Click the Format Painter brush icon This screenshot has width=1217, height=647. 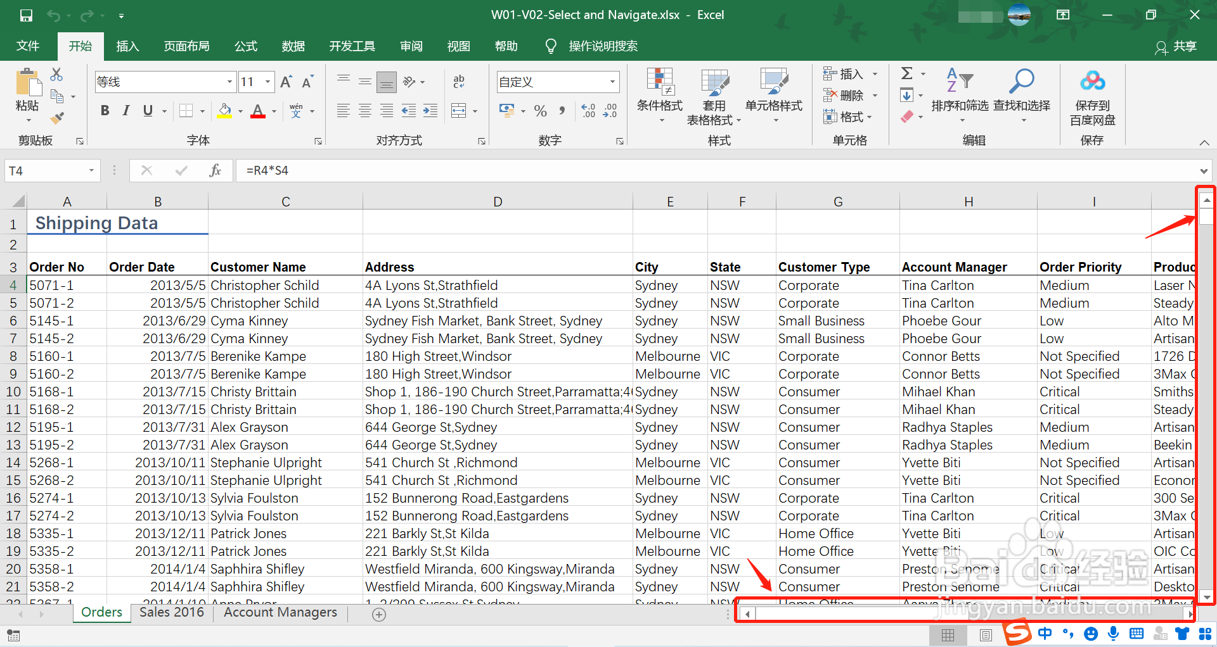click(57, 117)
